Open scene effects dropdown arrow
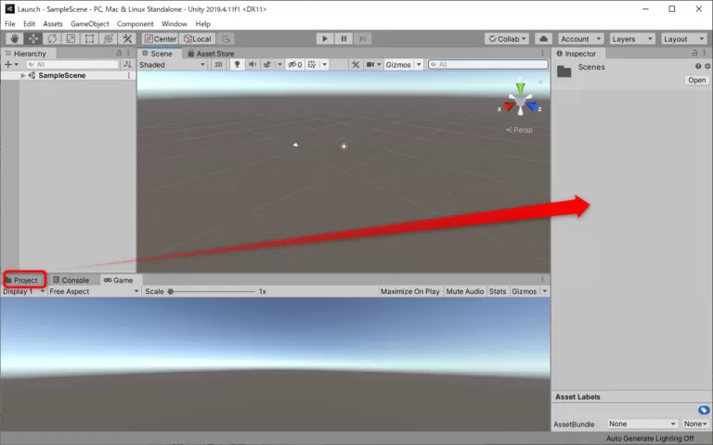The width and height of the screenshot is (713, 445). [279, 65]
